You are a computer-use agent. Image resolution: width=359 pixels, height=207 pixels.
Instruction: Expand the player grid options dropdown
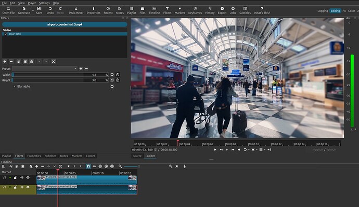(265, 150)
